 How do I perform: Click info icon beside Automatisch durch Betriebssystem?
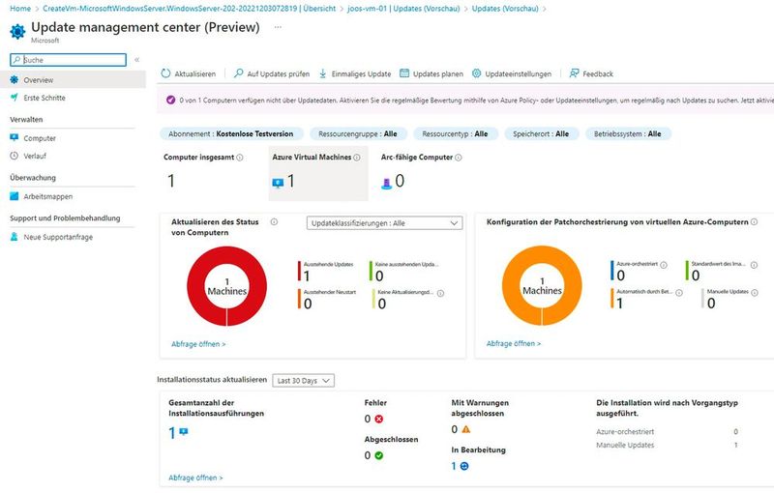pyautogui.click(x=679, y=292)
